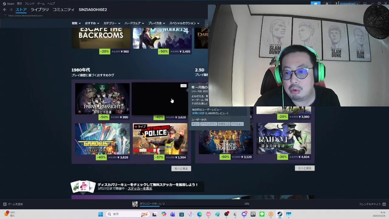This screenshot has height=219, width=389.
Task: Open the notifications bell icon
Action: click(x=327, y=3)
